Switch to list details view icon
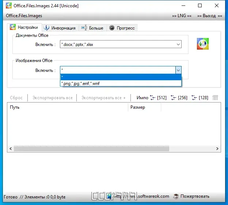 point(215,98)
